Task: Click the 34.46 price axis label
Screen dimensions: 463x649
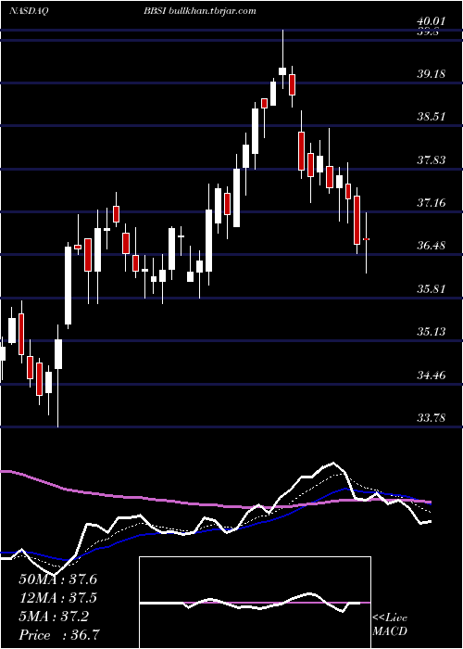Action: tap(432, 375)
